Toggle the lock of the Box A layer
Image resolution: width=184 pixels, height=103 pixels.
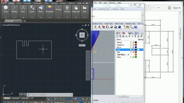133,47
